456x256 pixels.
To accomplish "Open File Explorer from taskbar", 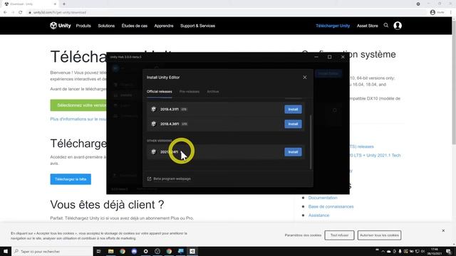I will pyautogui.click(x=111, y=251).
